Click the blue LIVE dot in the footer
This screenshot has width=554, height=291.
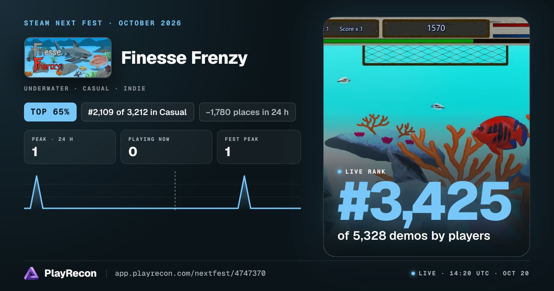point(413,273)
